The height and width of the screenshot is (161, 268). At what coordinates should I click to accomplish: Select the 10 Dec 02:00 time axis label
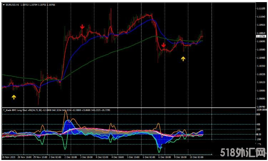point(197,157)
